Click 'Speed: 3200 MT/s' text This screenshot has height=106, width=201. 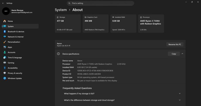[119, 30]
